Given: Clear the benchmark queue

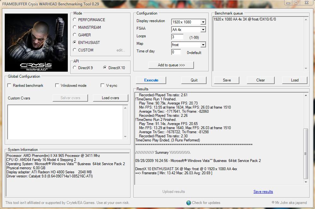Looking at the screenshot, I should point(260,80).
